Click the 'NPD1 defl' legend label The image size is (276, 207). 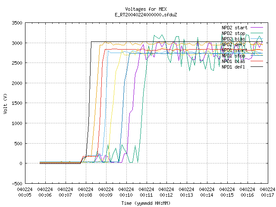point(233,67)
